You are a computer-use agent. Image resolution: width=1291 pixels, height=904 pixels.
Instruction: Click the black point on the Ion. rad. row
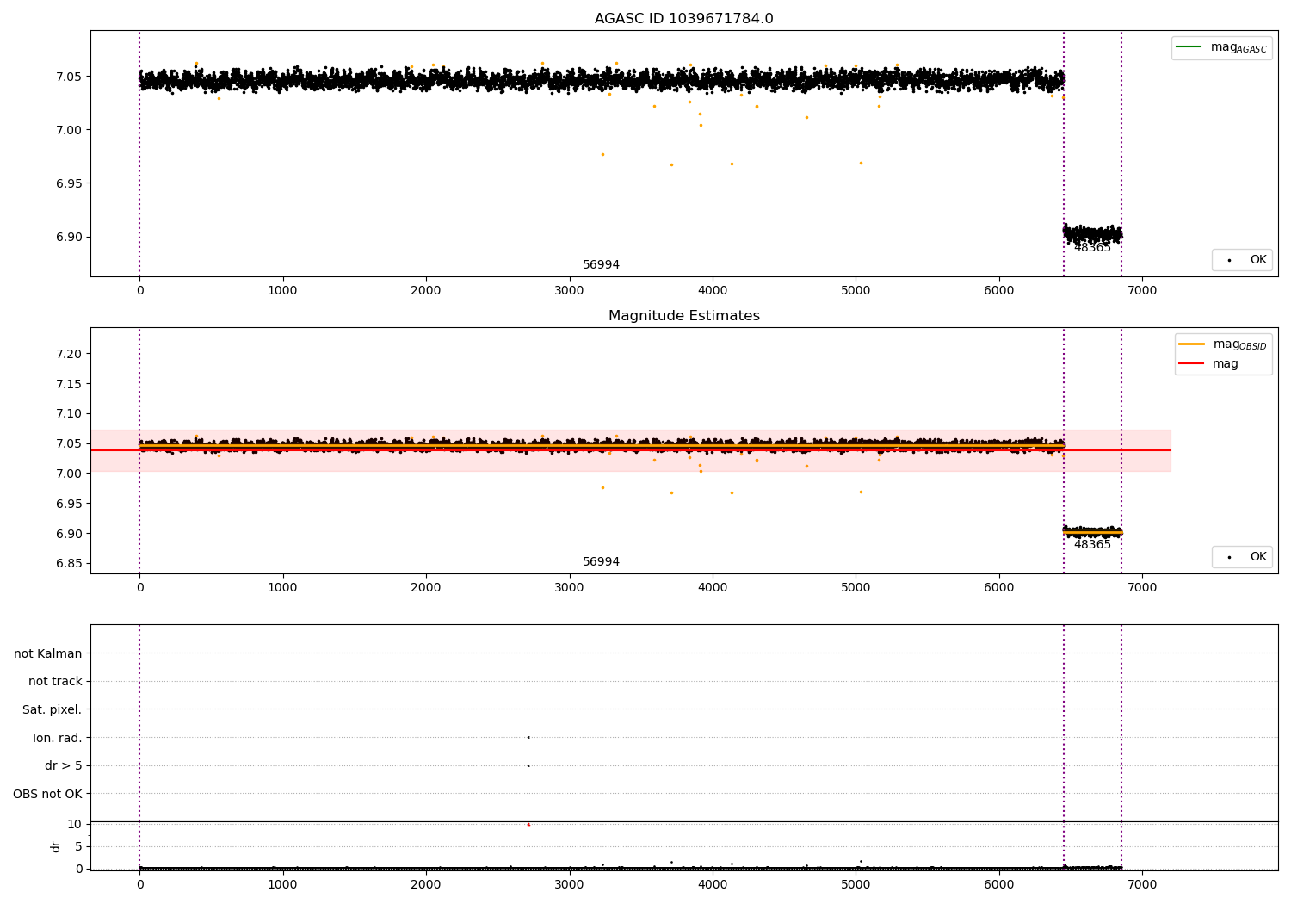(x=528, y=737)
